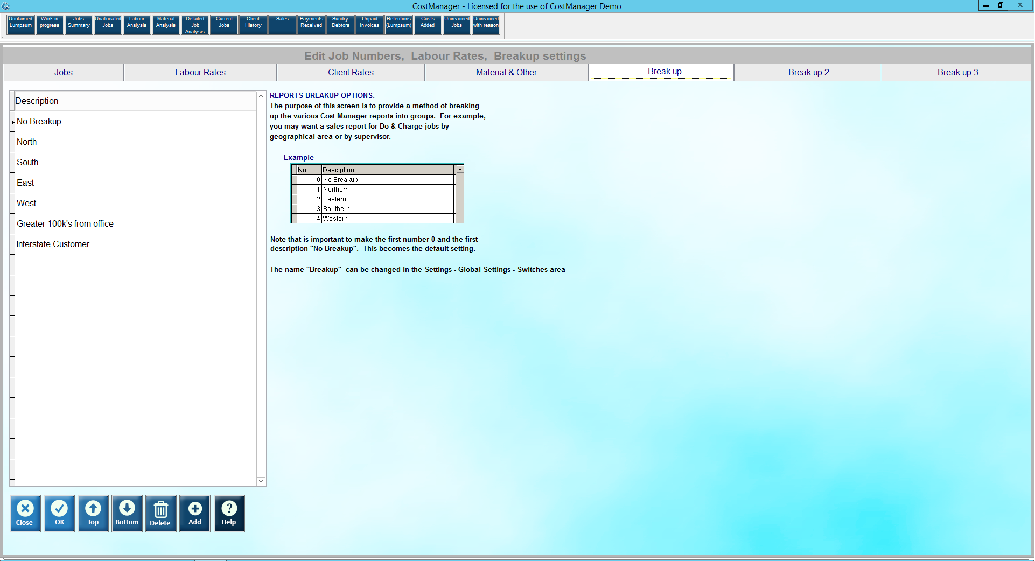Image resolution: width=1035 pixels, height=561 pixels.
Task: Open the Sales report
Action: click(282, 25)
